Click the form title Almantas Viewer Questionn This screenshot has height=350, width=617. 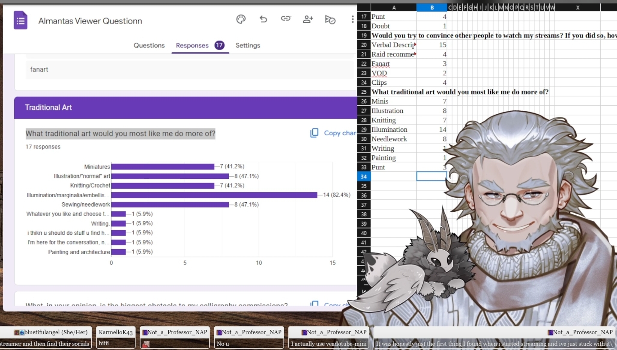(90, 21)
